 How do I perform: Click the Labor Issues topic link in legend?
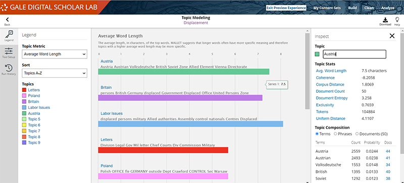(39, 107)
